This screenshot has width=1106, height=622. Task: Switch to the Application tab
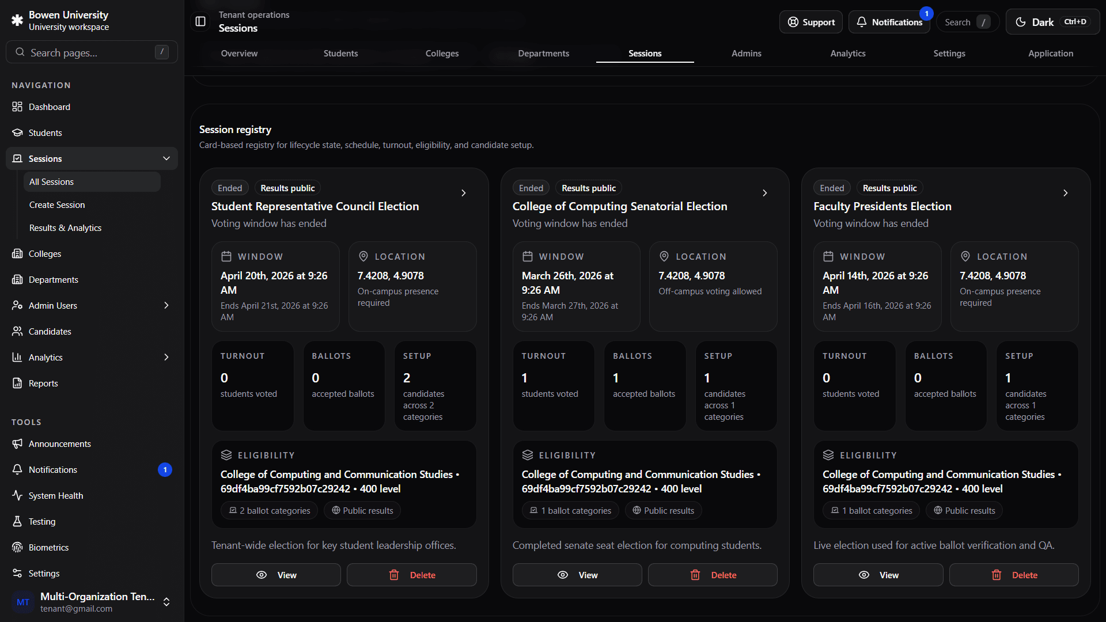click(x=1050, y=53)
